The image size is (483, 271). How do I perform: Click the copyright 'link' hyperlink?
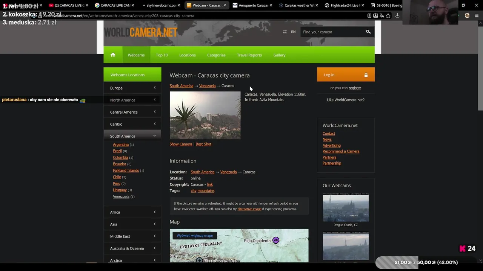coord(210,184)
